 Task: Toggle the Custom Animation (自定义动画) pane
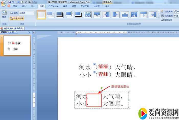pyautogui.click(x=17, y=18)
